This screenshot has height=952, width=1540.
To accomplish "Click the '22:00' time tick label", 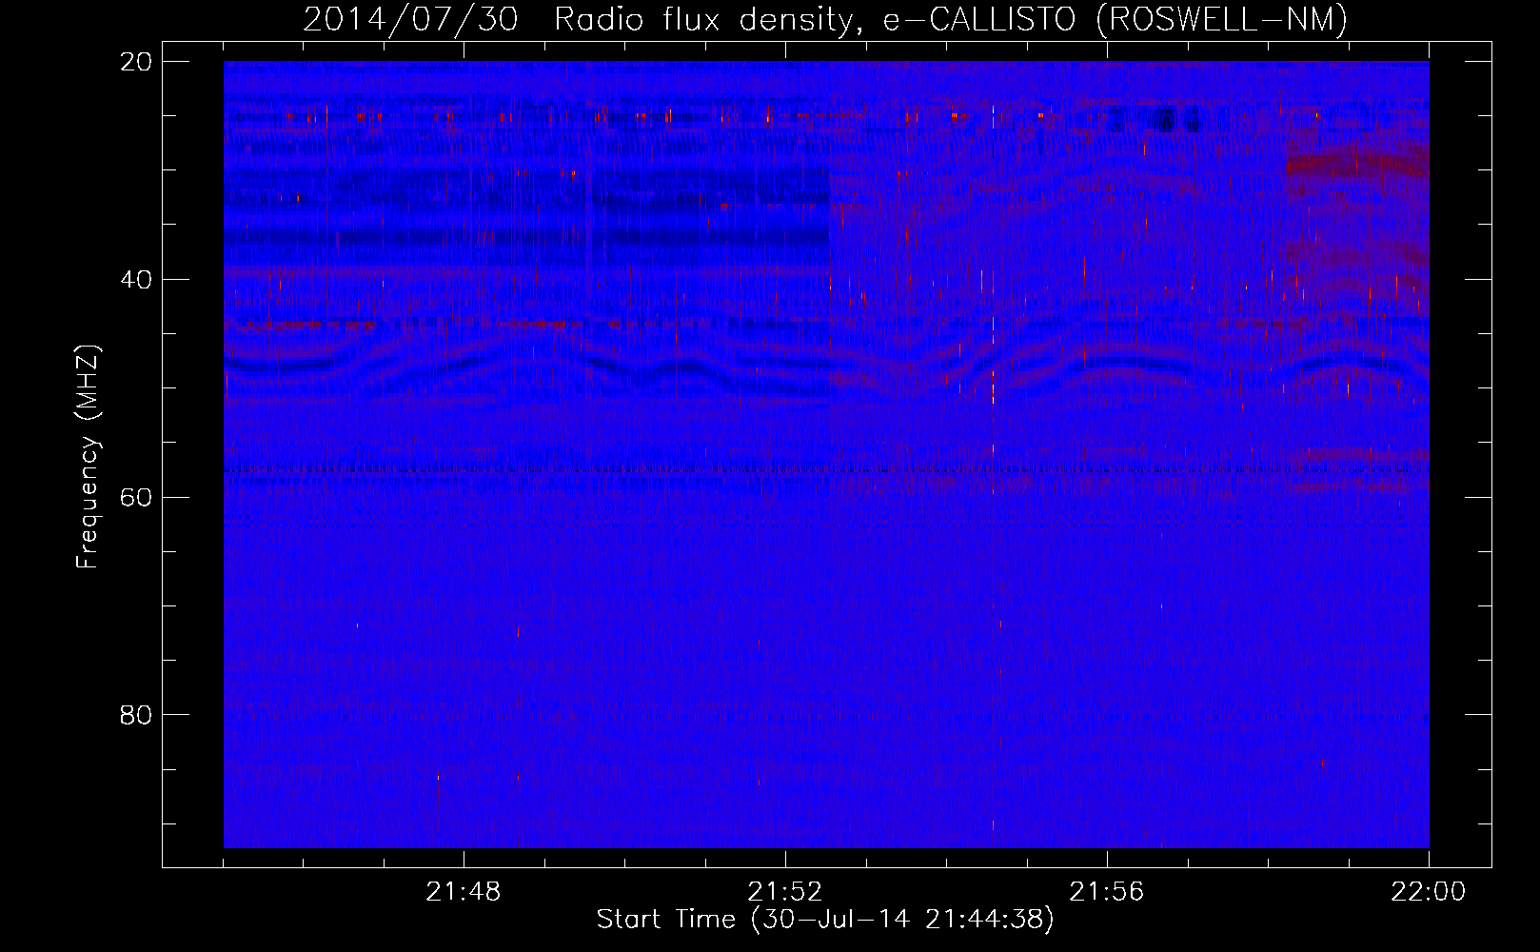I will [1429, 892].
